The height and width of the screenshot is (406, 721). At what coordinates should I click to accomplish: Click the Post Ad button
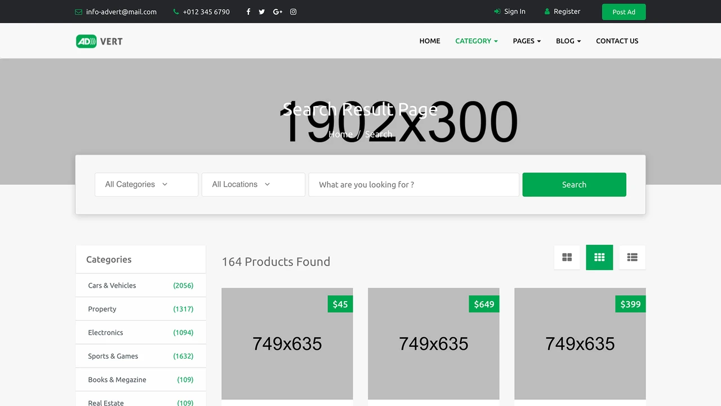[624, 12]
